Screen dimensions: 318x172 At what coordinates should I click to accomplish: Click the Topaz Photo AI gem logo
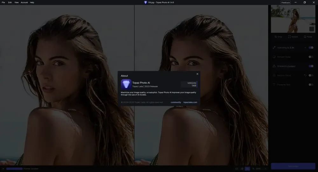point(126,84)
